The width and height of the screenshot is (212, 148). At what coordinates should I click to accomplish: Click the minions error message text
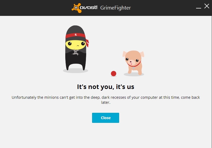point(106,100)
